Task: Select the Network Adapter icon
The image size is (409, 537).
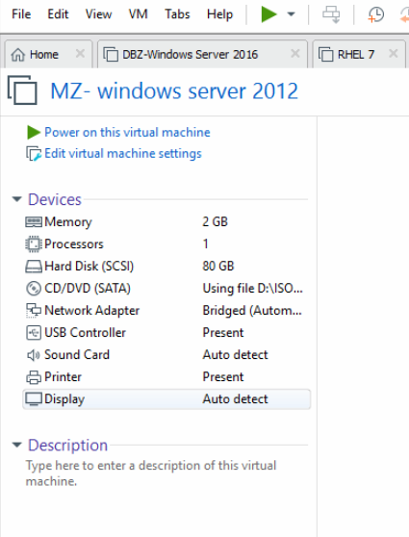Action: (34, 311)
